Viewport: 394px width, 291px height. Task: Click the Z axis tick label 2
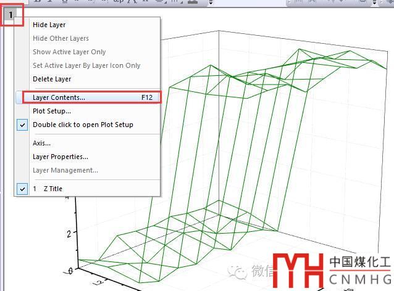click(70, 234)
